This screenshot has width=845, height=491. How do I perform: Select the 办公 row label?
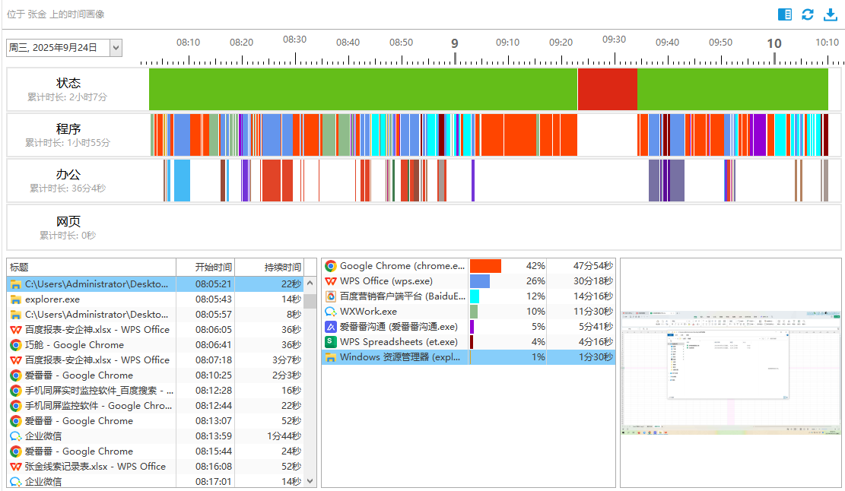[68, 175]
